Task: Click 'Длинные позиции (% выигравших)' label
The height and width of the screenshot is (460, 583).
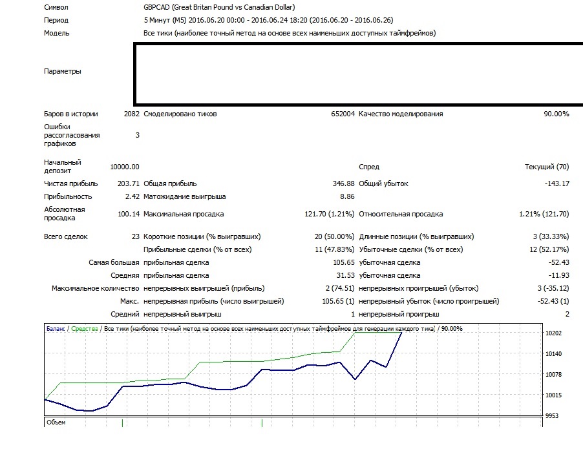Action: point(416,236)
